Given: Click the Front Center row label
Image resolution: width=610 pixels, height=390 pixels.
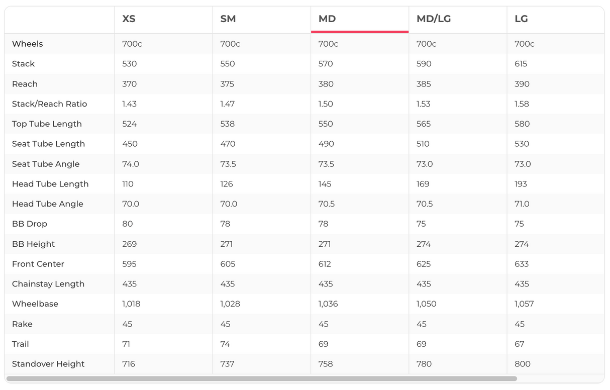Looking at the screenshot, I should click(x=38, y=264).
